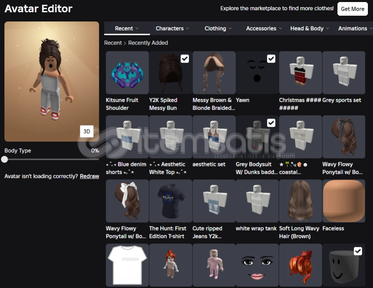Viewport: 373px width, 288px height.
Task: Unequip the Grey Bodysuit W/ Dunks
Action: click(271, 123)
